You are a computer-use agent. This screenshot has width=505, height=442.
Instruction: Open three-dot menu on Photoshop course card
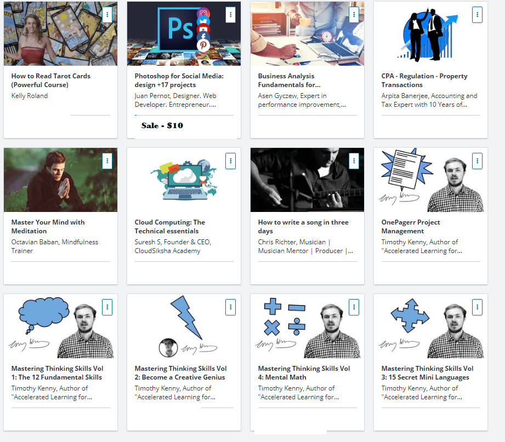click(x=231, y=15)
